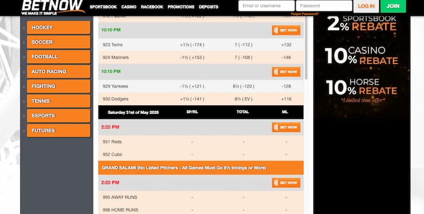Select Dodgers moneyline +116
The height and width of the screenshot is (214, 424).
(286, 99)
